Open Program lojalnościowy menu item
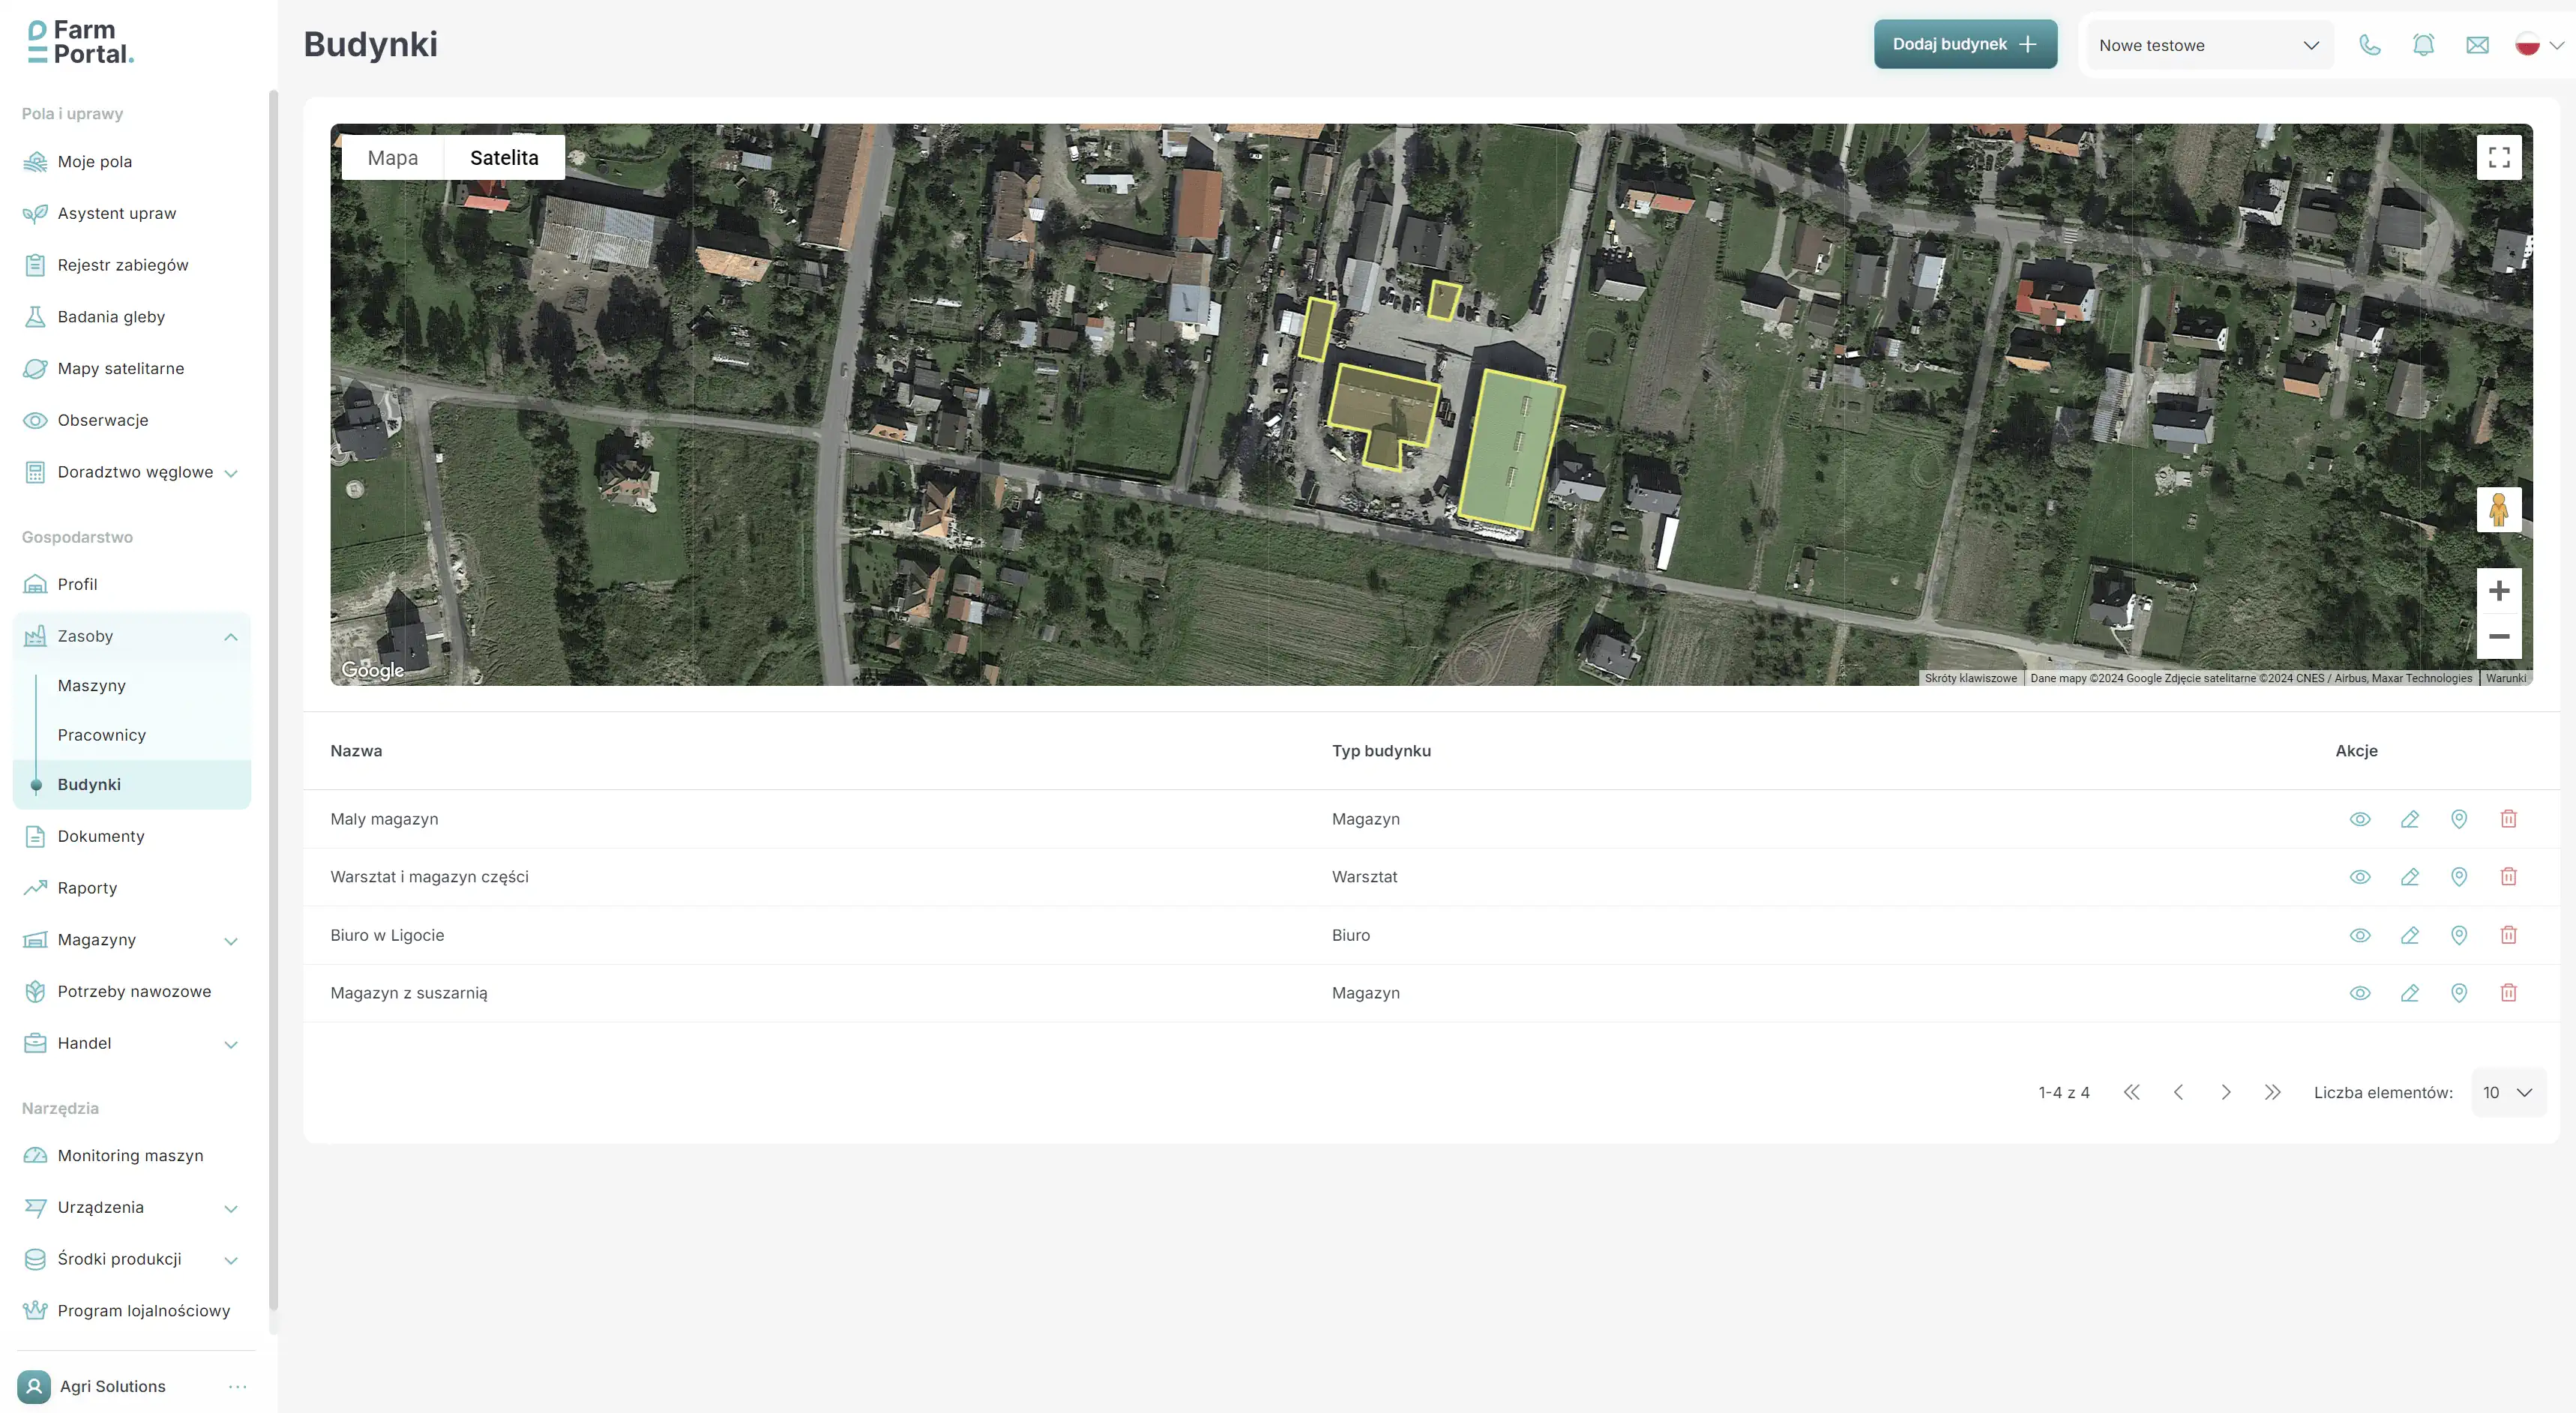2576x1413 pixels. [132, 1311]
